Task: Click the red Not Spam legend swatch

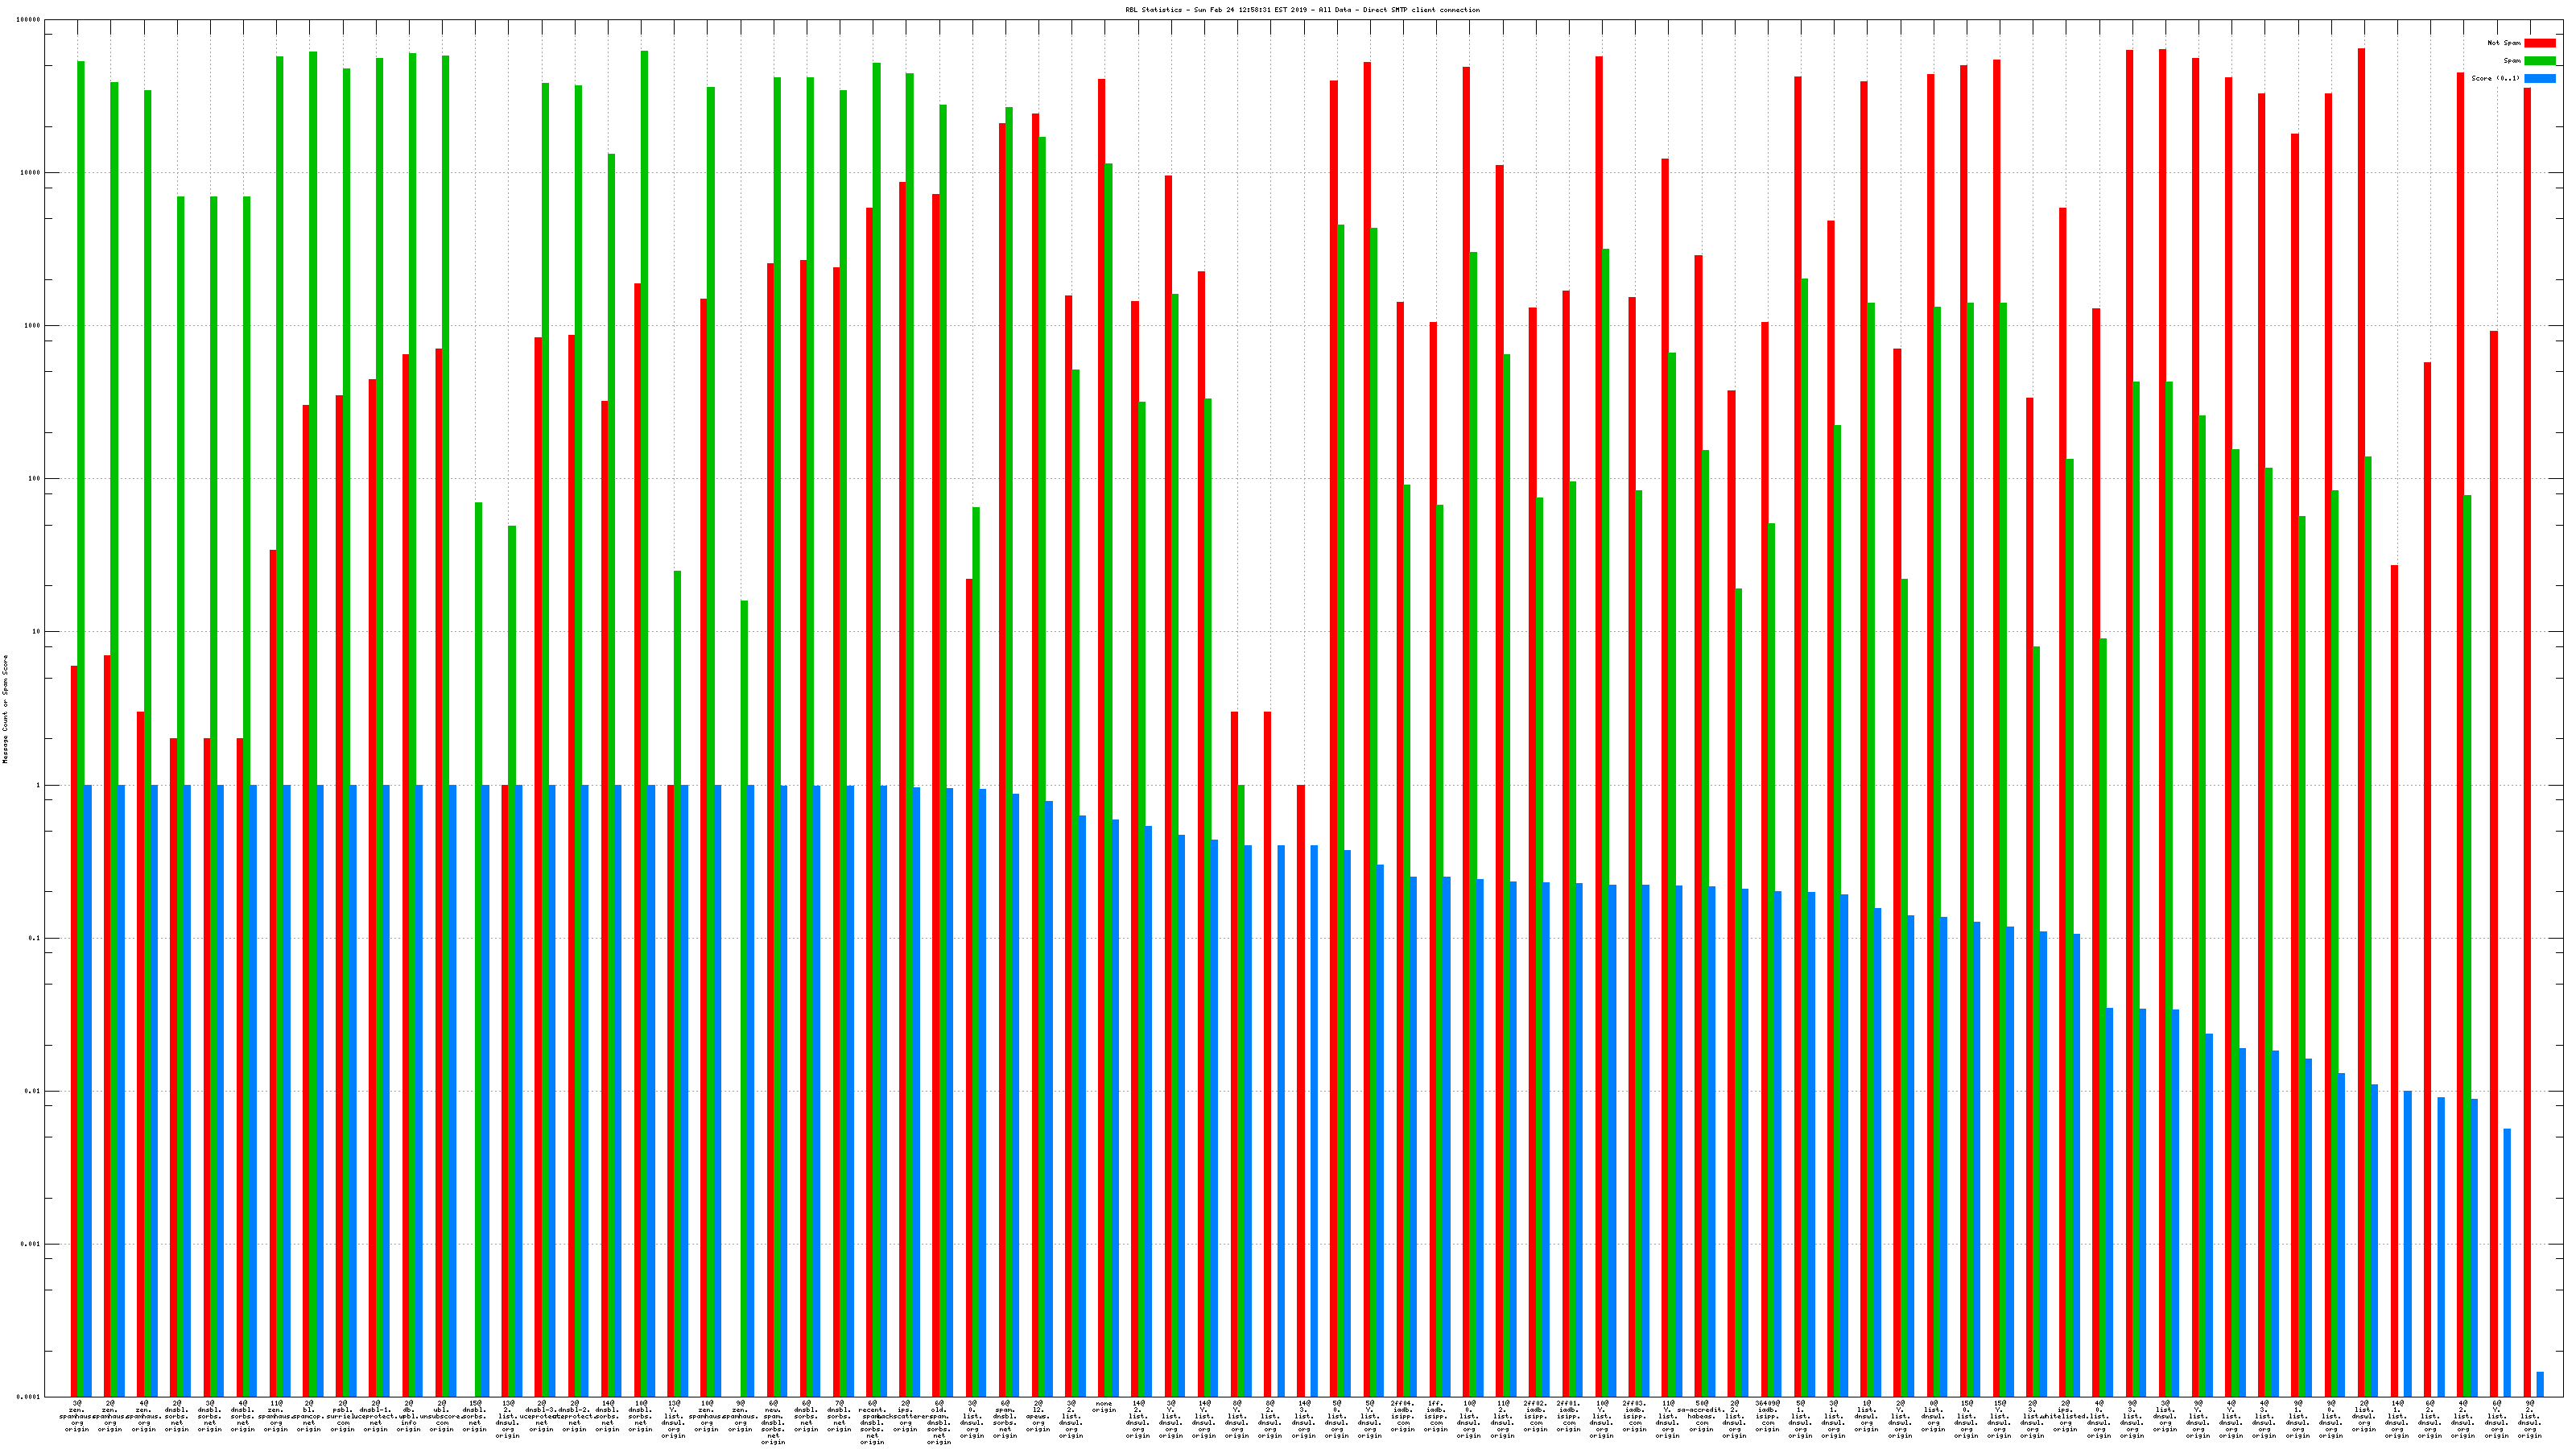Action: coord(2539,43)
